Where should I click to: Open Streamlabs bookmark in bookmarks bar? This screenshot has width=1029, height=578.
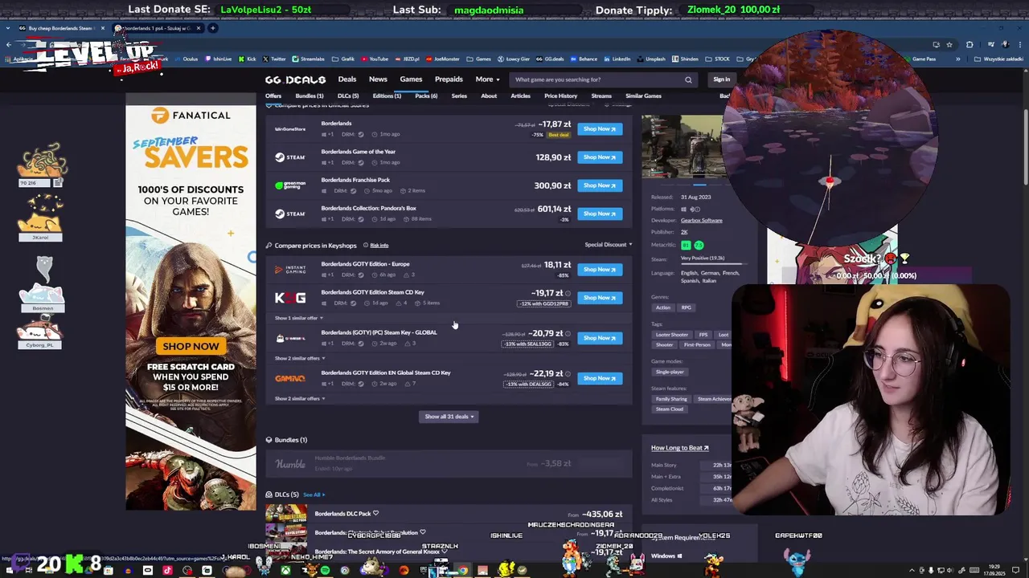308,59
